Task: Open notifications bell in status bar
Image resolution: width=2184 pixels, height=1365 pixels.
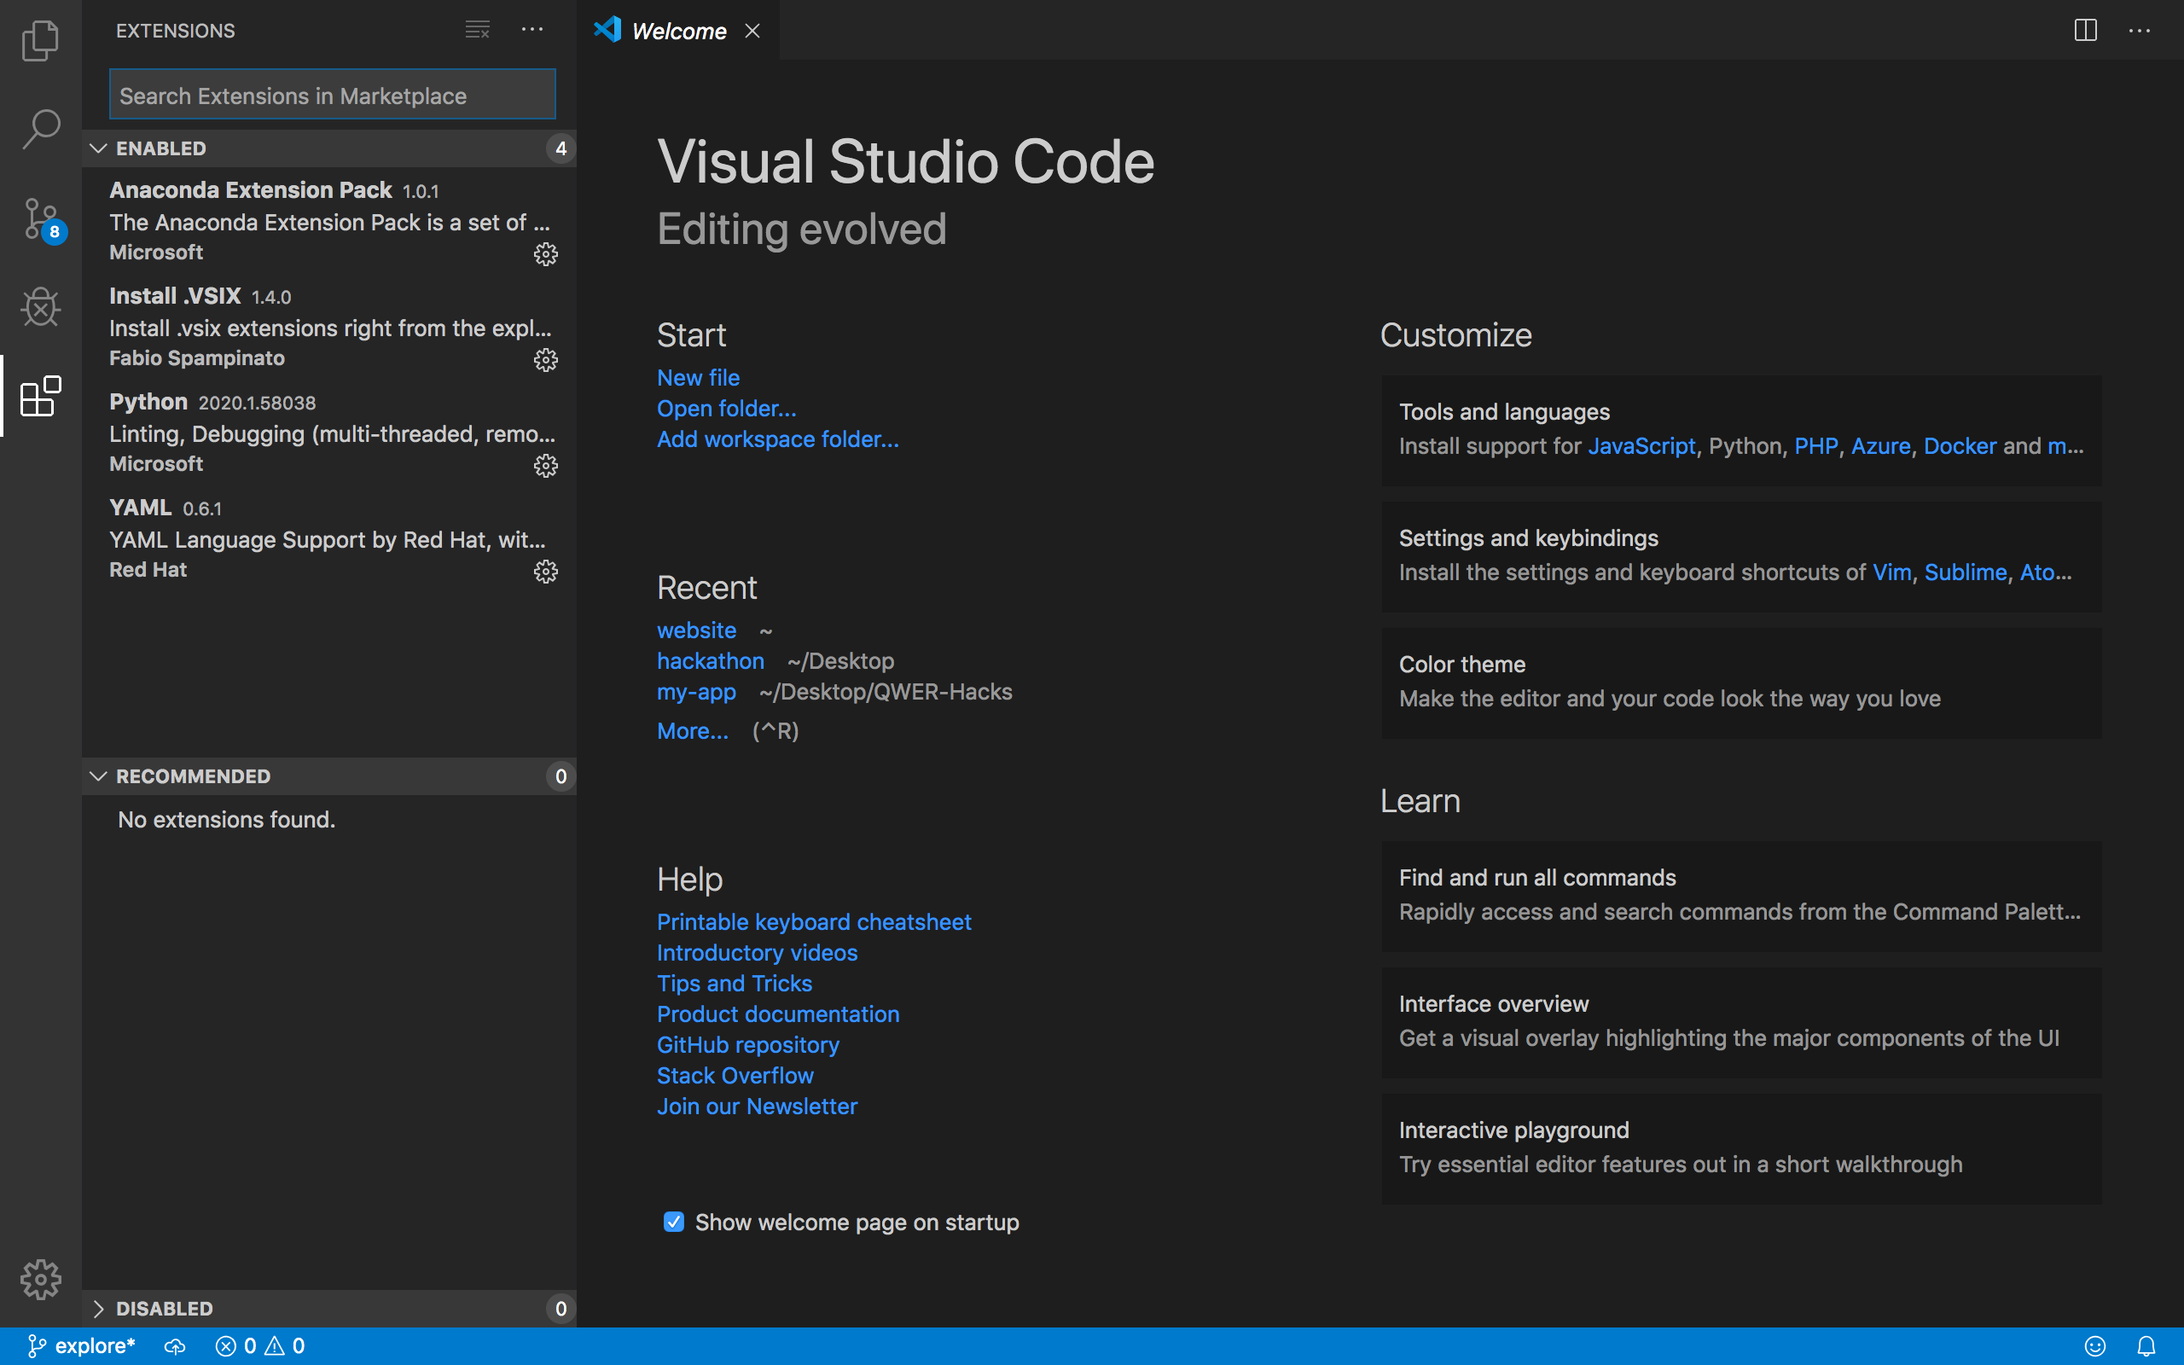Action: [x=2147, y=1346]
